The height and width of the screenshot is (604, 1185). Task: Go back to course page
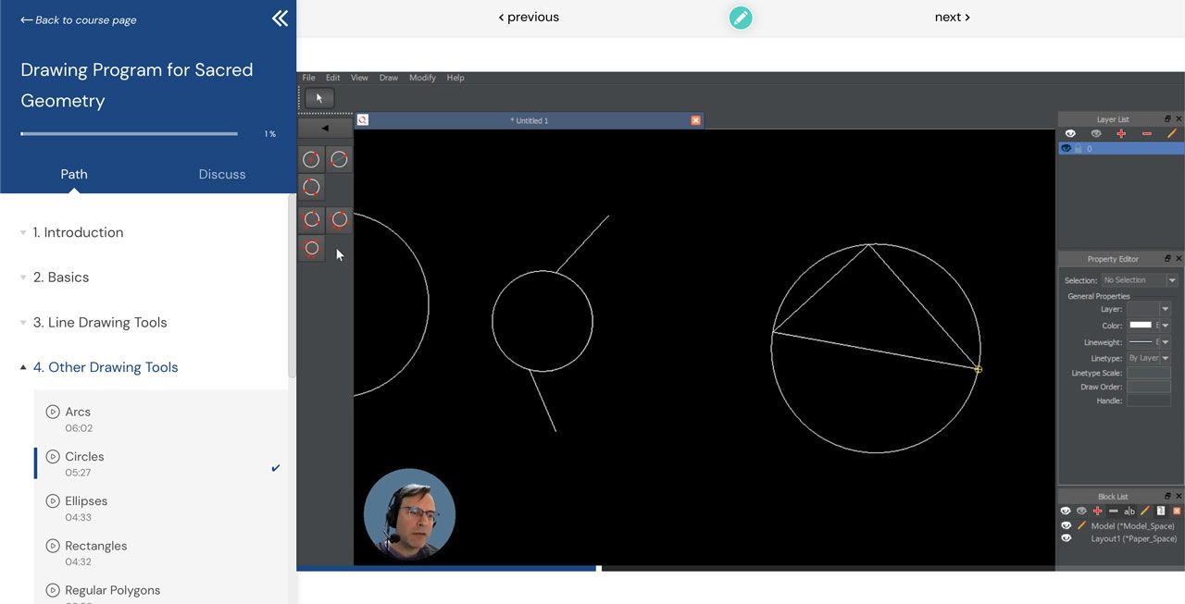click(x=79, y=19)
